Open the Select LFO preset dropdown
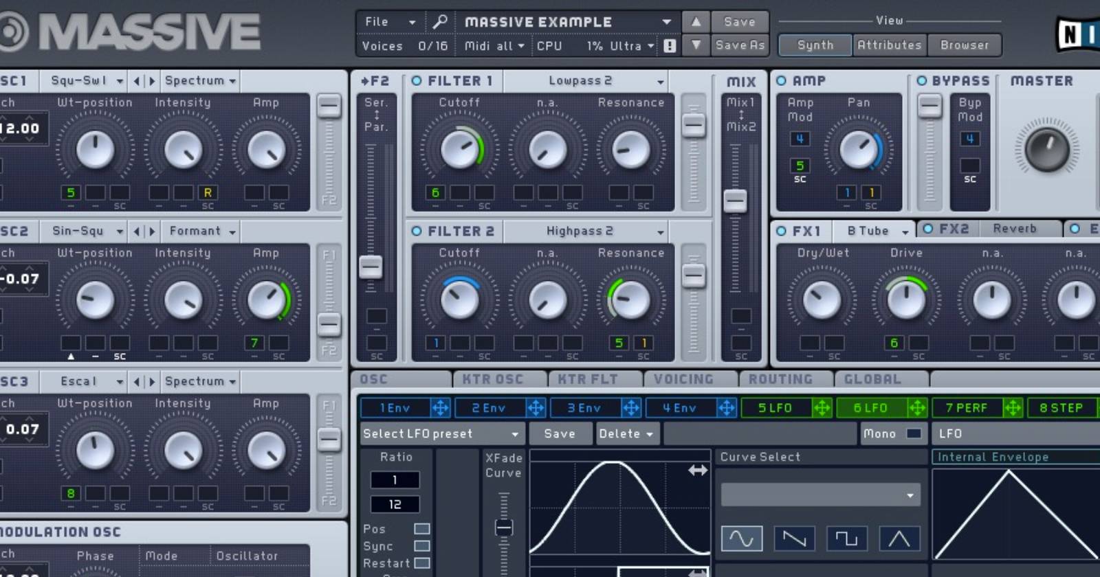Screen dimensions: 1100x577 coord(442,433)
